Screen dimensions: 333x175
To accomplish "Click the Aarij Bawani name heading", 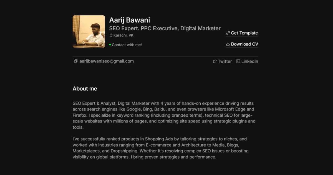I will [130, 20].
